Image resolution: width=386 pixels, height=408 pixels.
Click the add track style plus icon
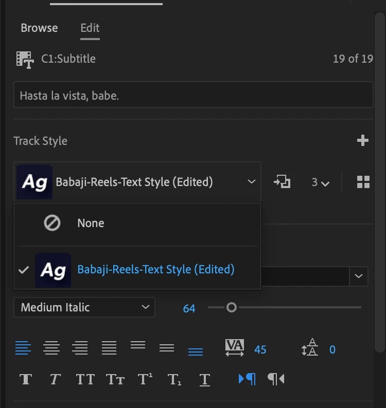click(363, 141)
